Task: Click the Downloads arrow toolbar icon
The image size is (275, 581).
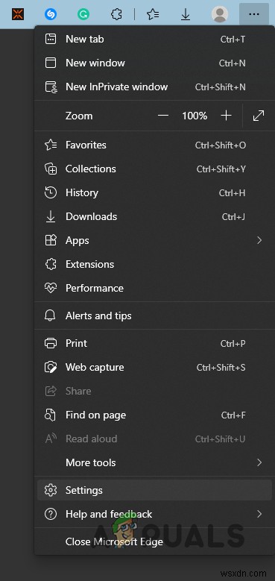Action: tap(186, 14)
